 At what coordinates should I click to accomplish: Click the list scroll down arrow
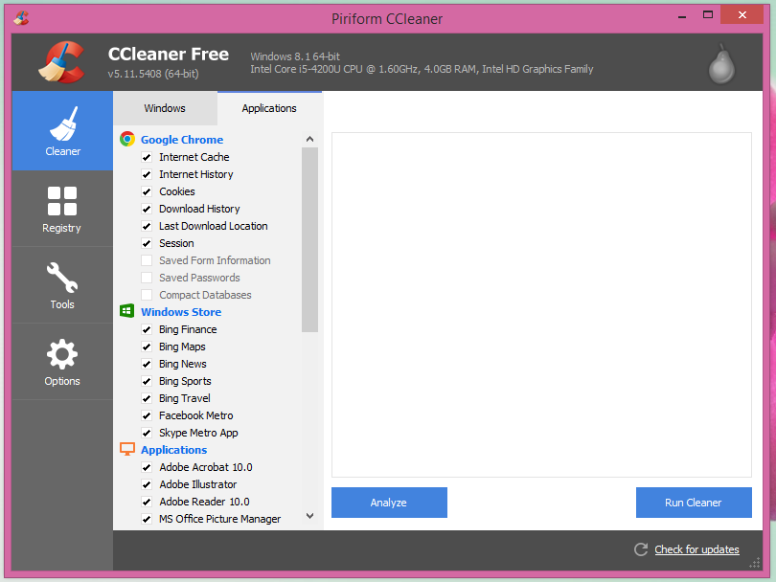309,516
